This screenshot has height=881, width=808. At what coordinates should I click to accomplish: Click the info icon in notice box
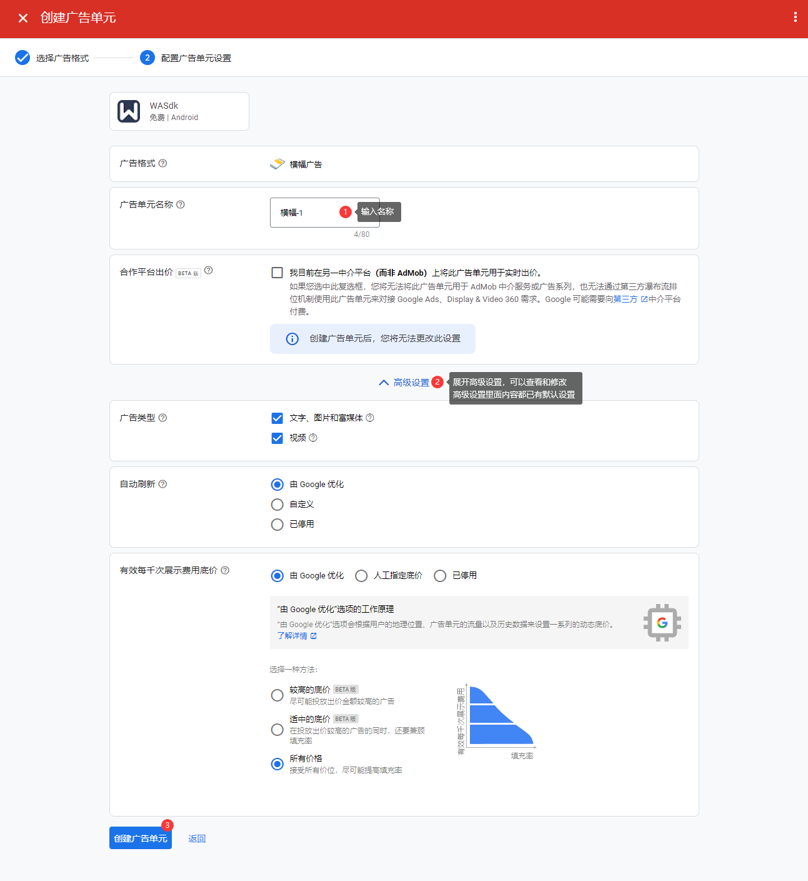(292, 338)
